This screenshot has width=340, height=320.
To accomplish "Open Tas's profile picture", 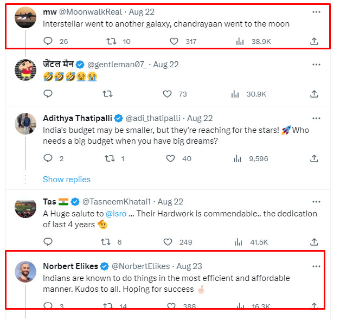I will (x=24, y=208).
